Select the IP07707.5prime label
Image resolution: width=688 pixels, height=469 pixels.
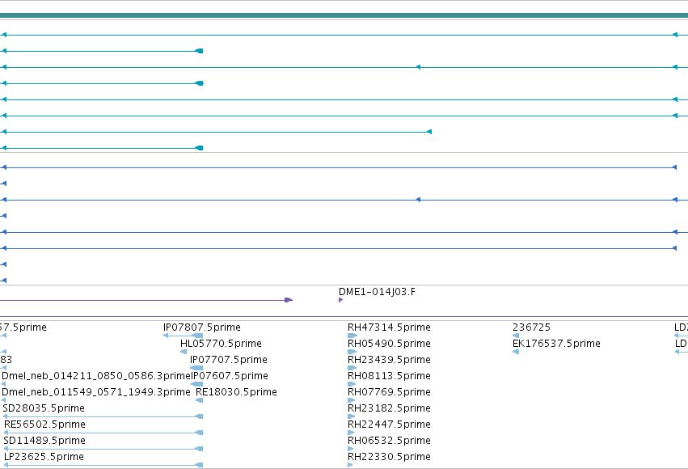229,360
